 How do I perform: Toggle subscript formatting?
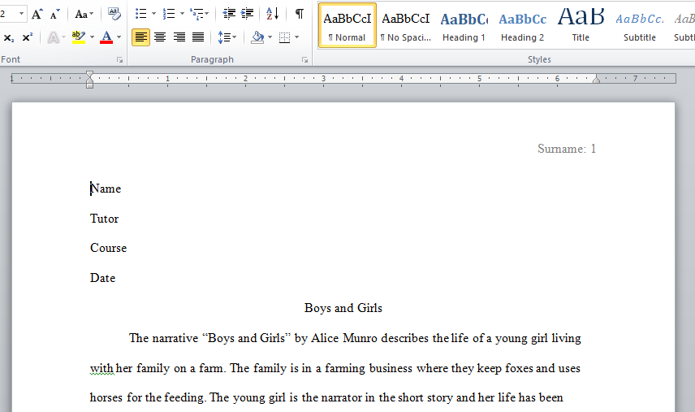tap(9, 37)
